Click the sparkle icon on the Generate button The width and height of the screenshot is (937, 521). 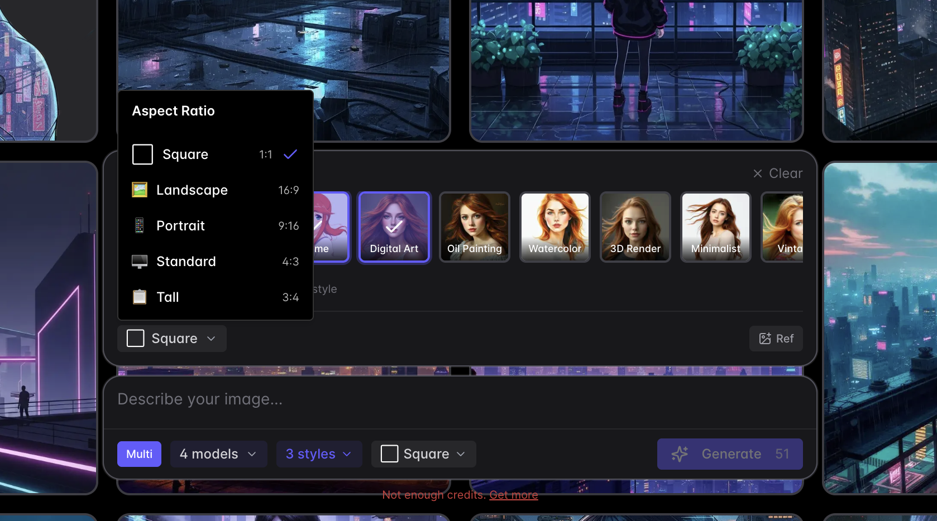(680, 454)
